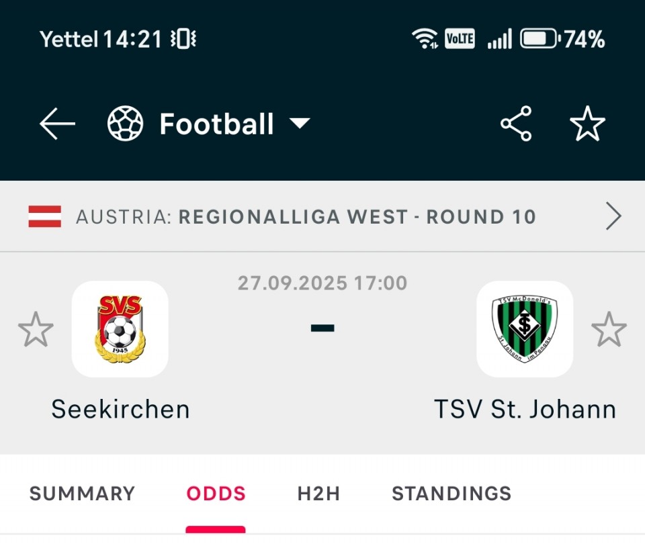Favourite the TSV St. Johann team star

(x=609, y=329)
